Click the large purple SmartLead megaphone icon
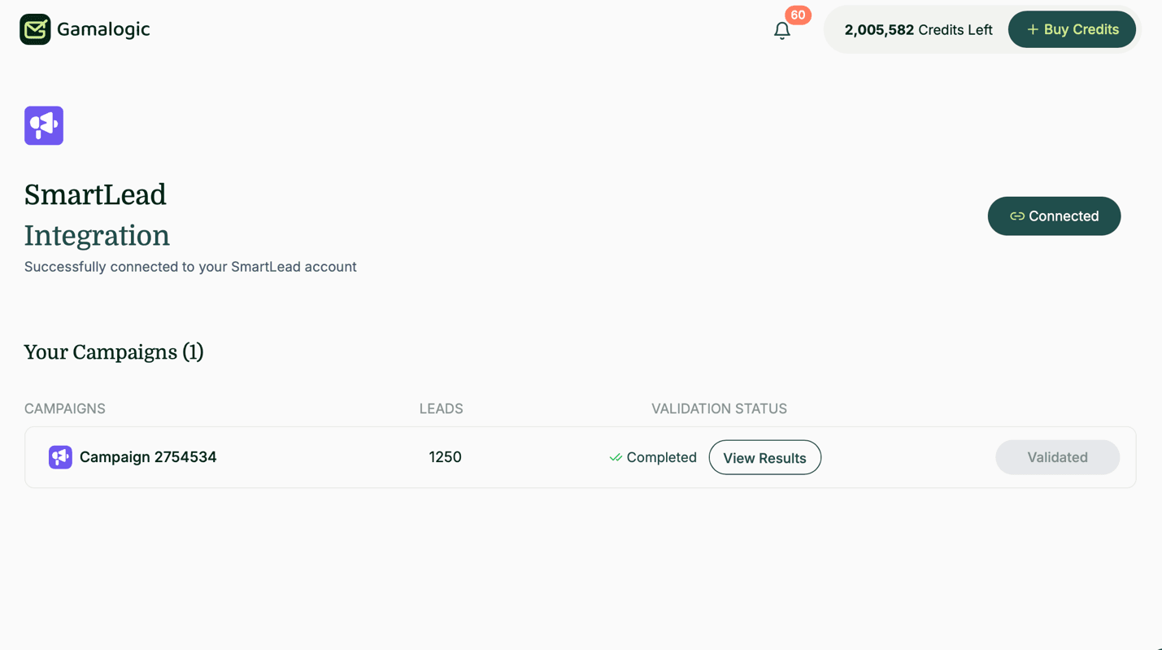This screenshot has height=650, width=1162. coord(44,125)
